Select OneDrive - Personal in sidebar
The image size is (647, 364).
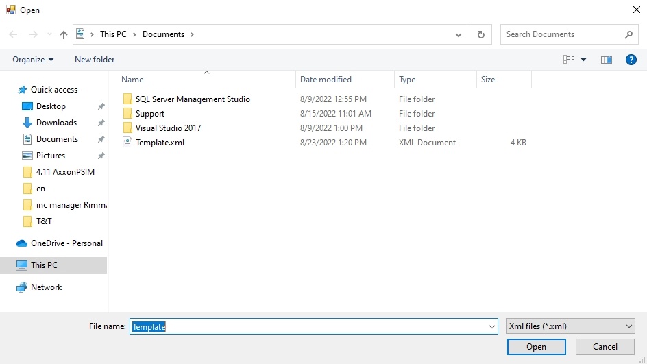tap(66, 243)
